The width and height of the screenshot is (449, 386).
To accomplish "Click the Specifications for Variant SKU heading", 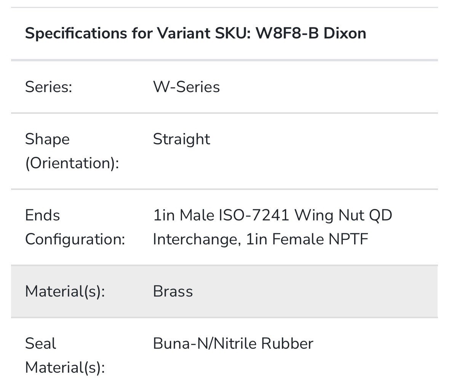I will (x=196, y=33).
